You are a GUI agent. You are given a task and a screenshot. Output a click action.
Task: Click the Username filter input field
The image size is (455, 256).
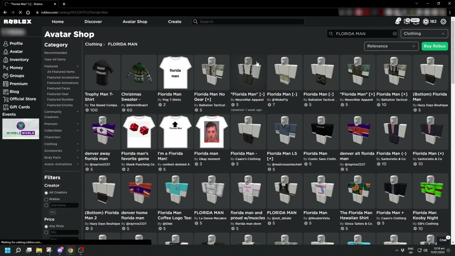coord(64,205)
